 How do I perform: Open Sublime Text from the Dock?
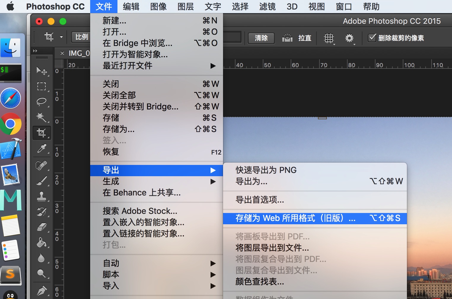(11, 275)
